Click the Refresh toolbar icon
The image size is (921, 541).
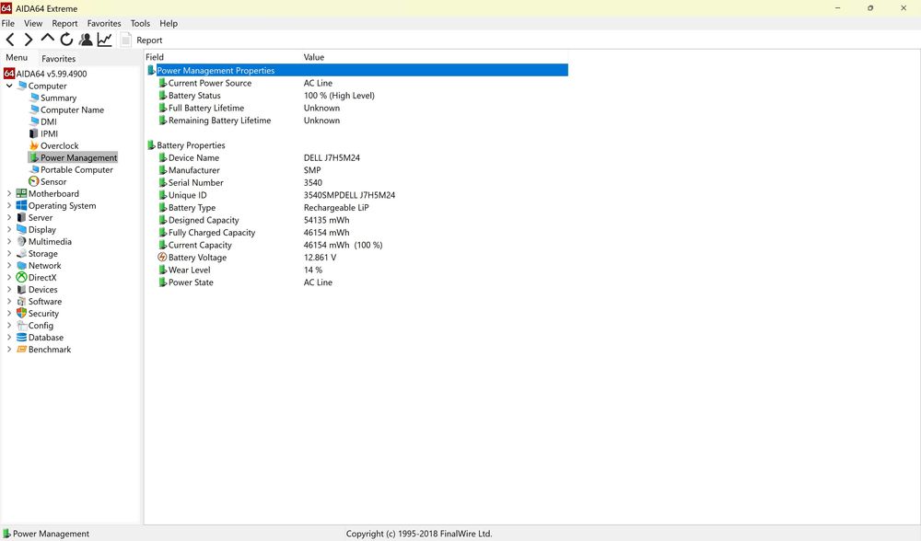[66, 40]
